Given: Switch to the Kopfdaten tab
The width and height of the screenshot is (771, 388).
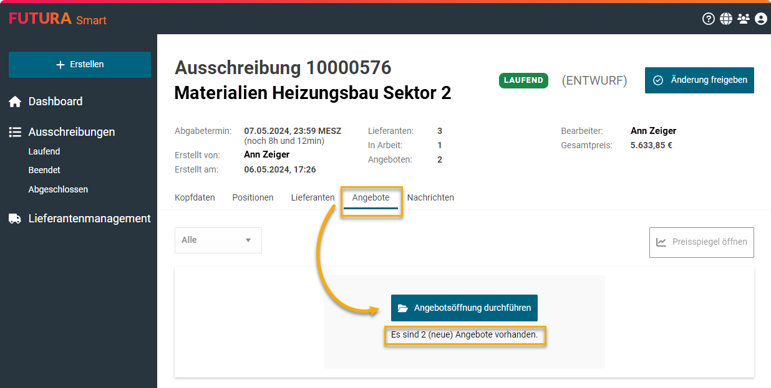Looking at the screenshot, I should click(195, 197).
